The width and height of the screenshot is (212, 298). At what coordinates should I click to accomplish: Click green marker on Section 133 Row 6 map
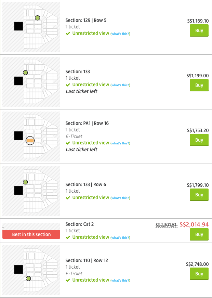(x=25, y=182)
